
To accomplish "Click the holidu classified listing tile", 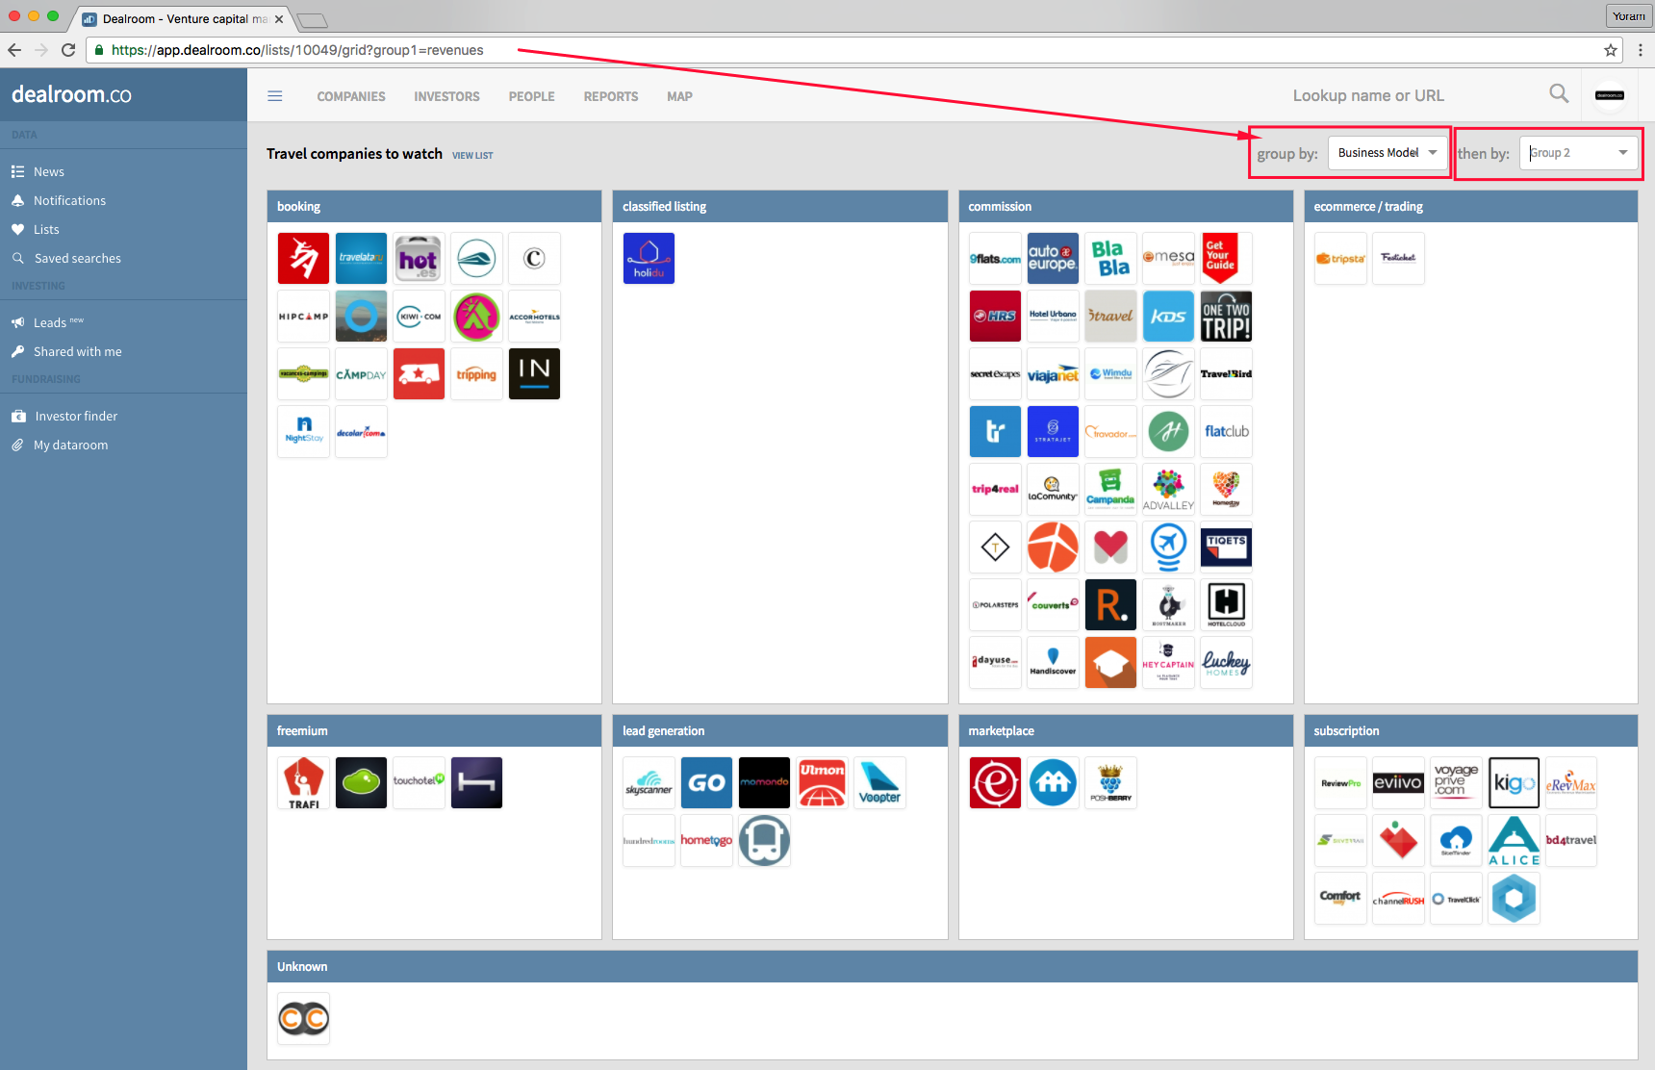I will [x=649, y=259].
